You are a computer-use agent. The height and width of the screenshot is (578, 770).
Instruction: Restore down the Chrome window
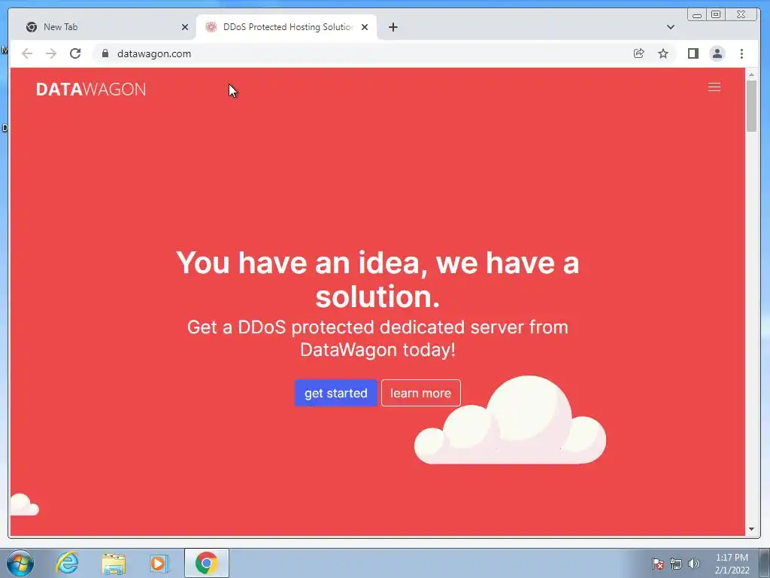[x=716, y=15]
